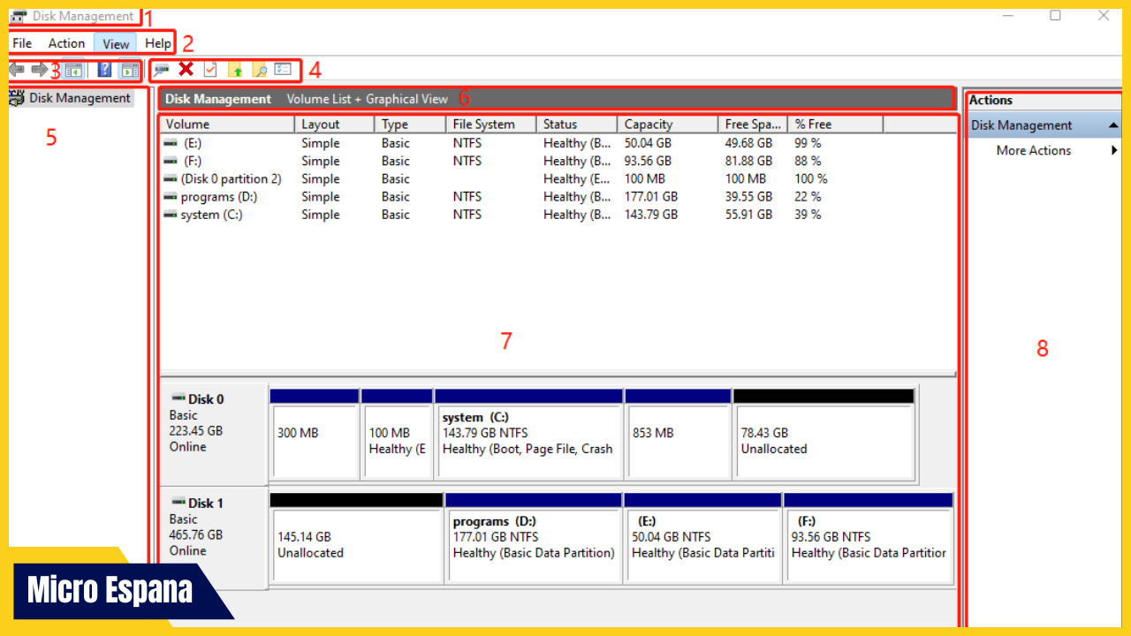Viewport: 1131px width, 636px height.
Task: Toggle the Show/Hide Console Tree icon
Action: tap(74, 70)
